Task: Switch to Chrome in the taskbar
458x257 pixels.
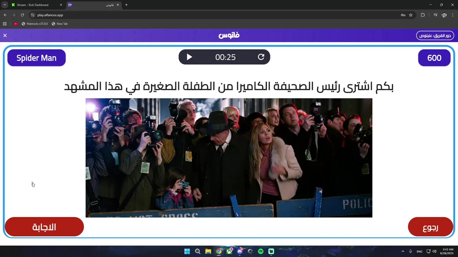Action: pos(219,251)
